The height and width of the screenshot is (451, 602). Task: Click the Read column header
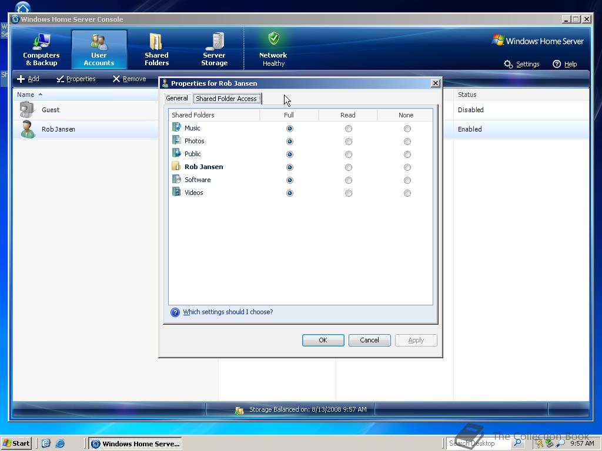tap(348, 115)
